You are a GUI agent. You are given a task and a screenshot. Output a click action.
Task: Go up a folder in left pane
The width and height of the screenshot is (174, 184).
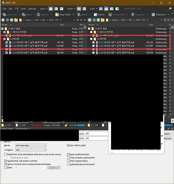[x=12, y=20]
